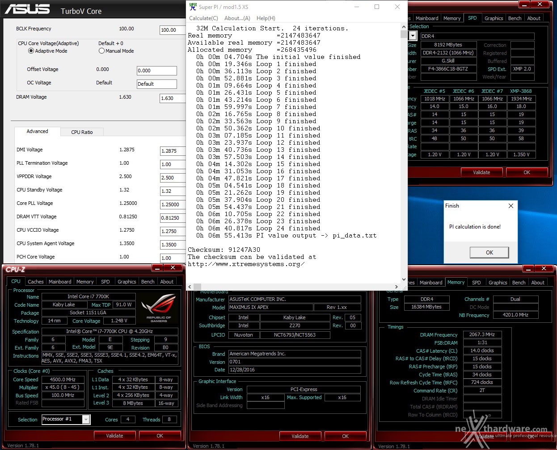The image size is (557, 450).
Task: Switch to CPU Ratio tab in TurboV
Action: coord(82,132)
